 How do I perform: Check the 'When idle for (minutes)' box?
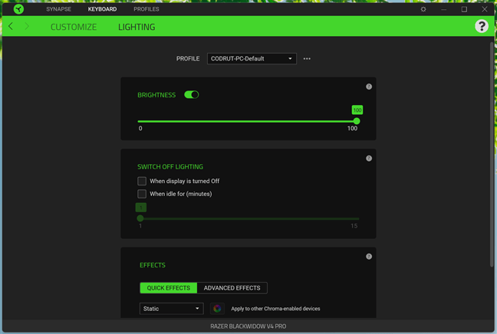pyautogui.click(x=142, y=195)
